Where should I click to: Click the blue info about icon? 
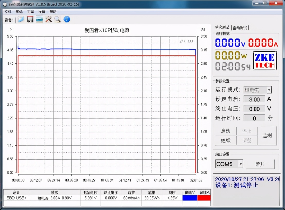tap(67, 20)
